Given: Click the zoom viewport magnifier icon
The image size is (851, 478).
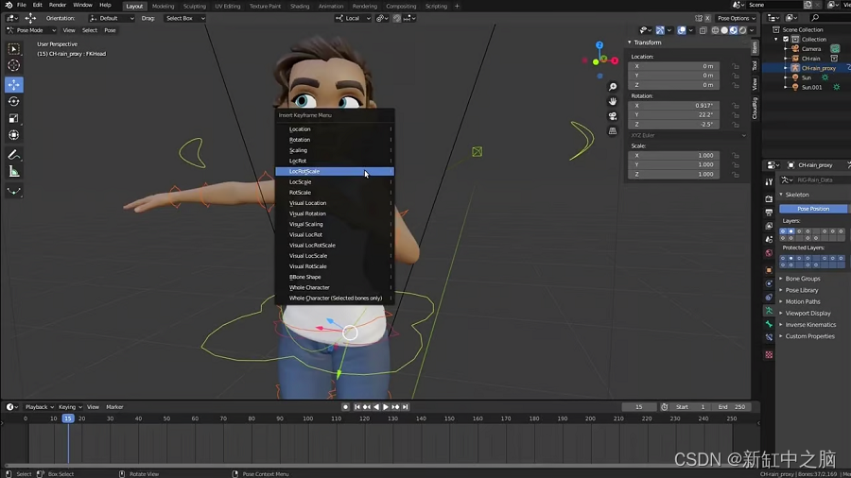Looking at the screenshot, I should click(613, 87).
